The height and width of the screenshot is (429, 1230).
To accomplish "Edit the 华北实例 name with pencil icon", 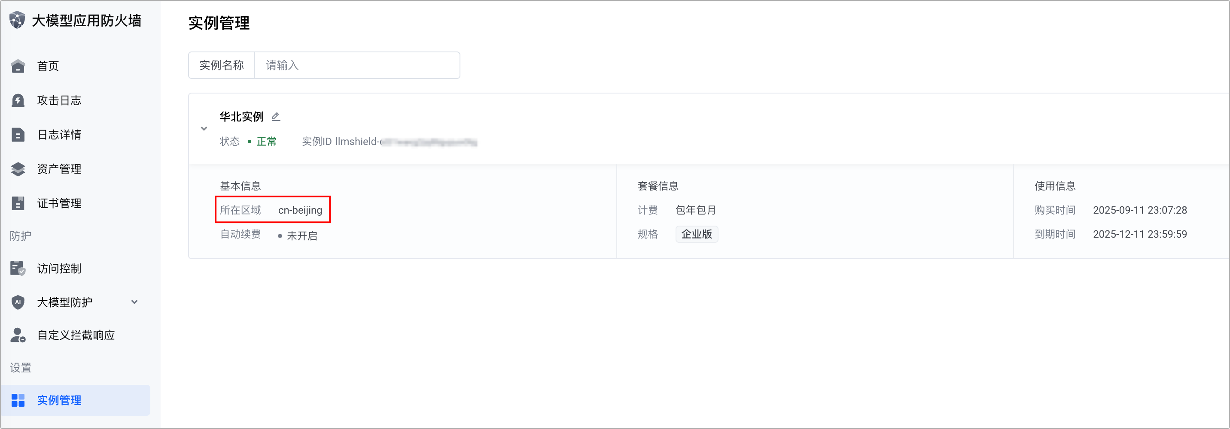I will coord(276,116).
